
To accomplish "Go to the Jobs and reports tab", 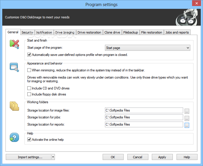I will point(177,32).
